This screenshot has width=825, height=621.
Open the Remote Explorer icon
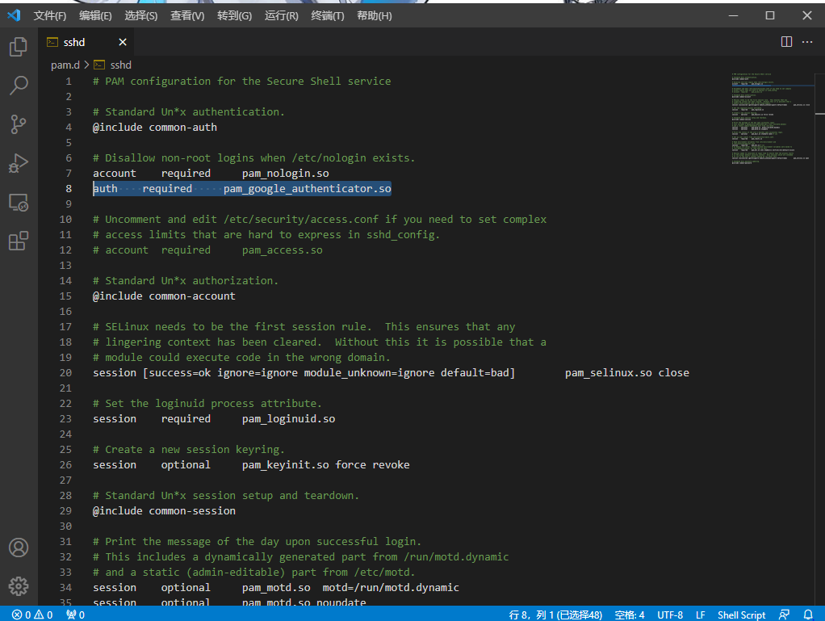(18, 202)
